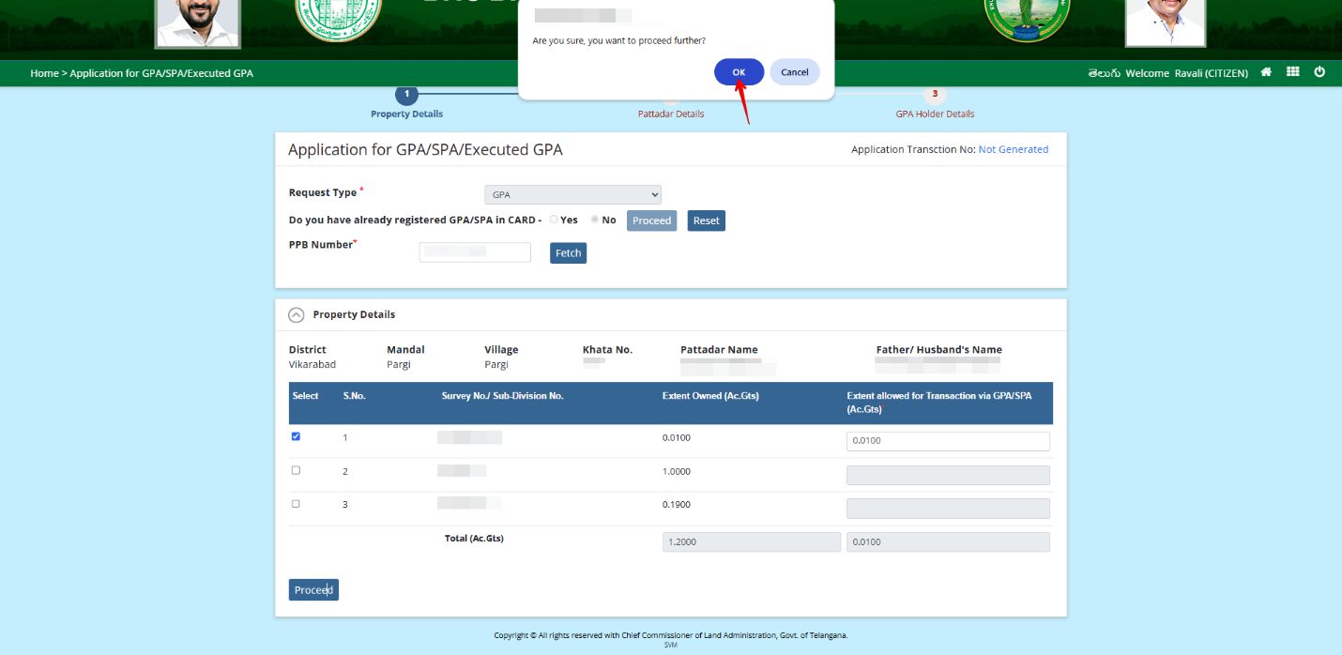The width and height of the screenshot is (1342, 655).
Task: Click the Fetch button beside PPB Number
Action: point(567,252)
